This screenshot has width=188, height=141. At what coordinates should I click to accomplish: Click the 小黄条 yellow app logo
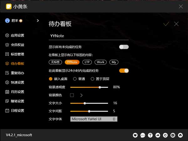coord(9,7)
